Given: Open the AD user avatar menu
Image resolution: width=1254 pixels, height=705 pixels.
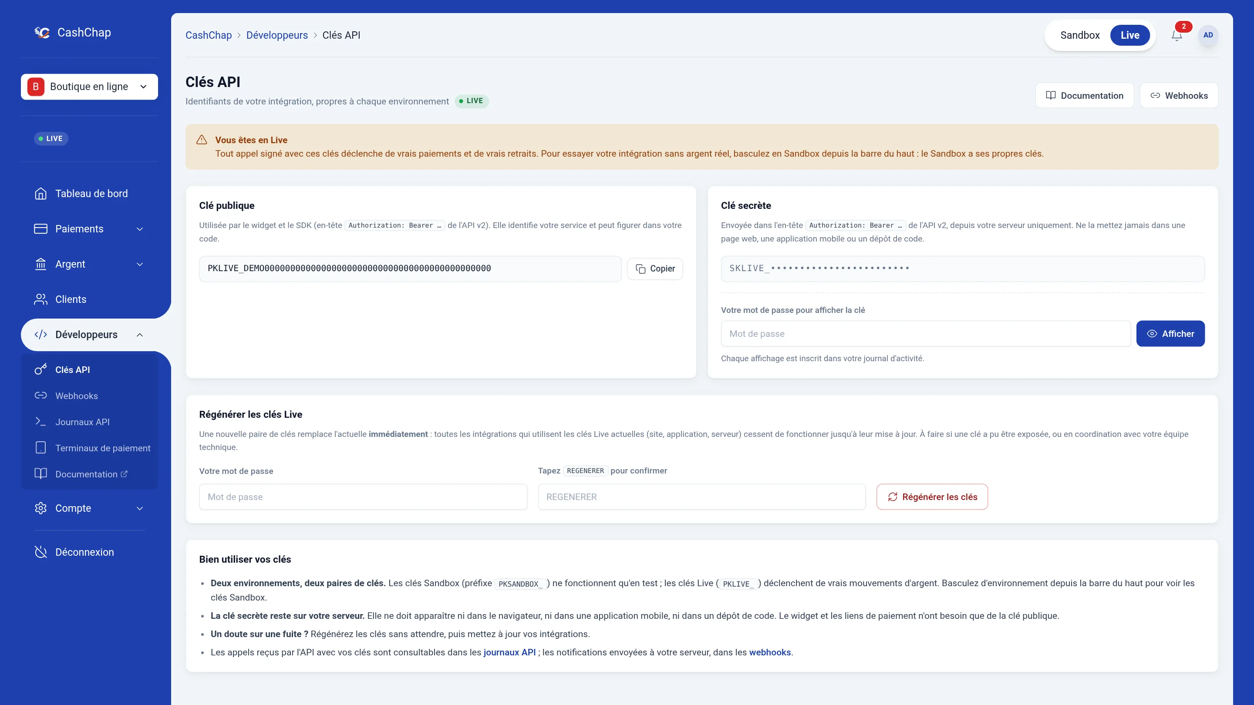Looking at the screenshot, I should 1208,35.
